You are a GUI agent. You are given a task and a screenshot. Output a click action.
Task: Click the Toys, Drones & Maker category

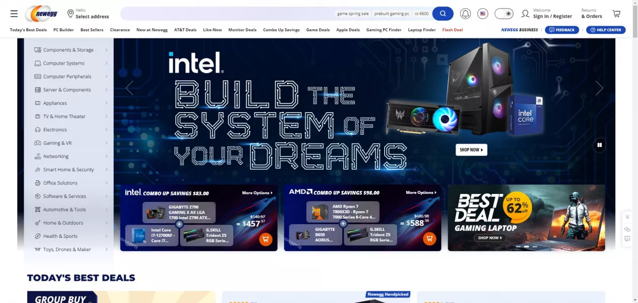pyautogui.click(x=71, y=249)
